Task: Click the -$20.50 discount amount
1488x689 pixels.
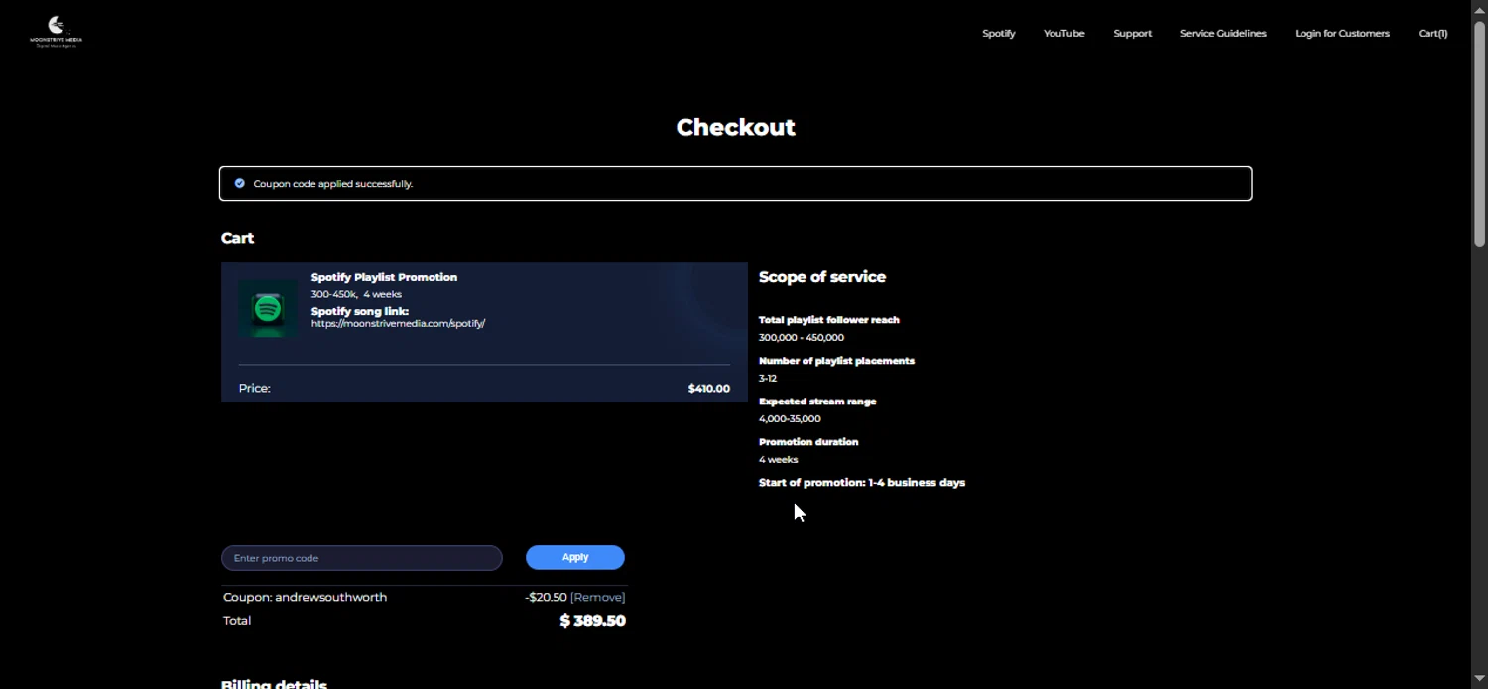Action: [x=546, y=597]
